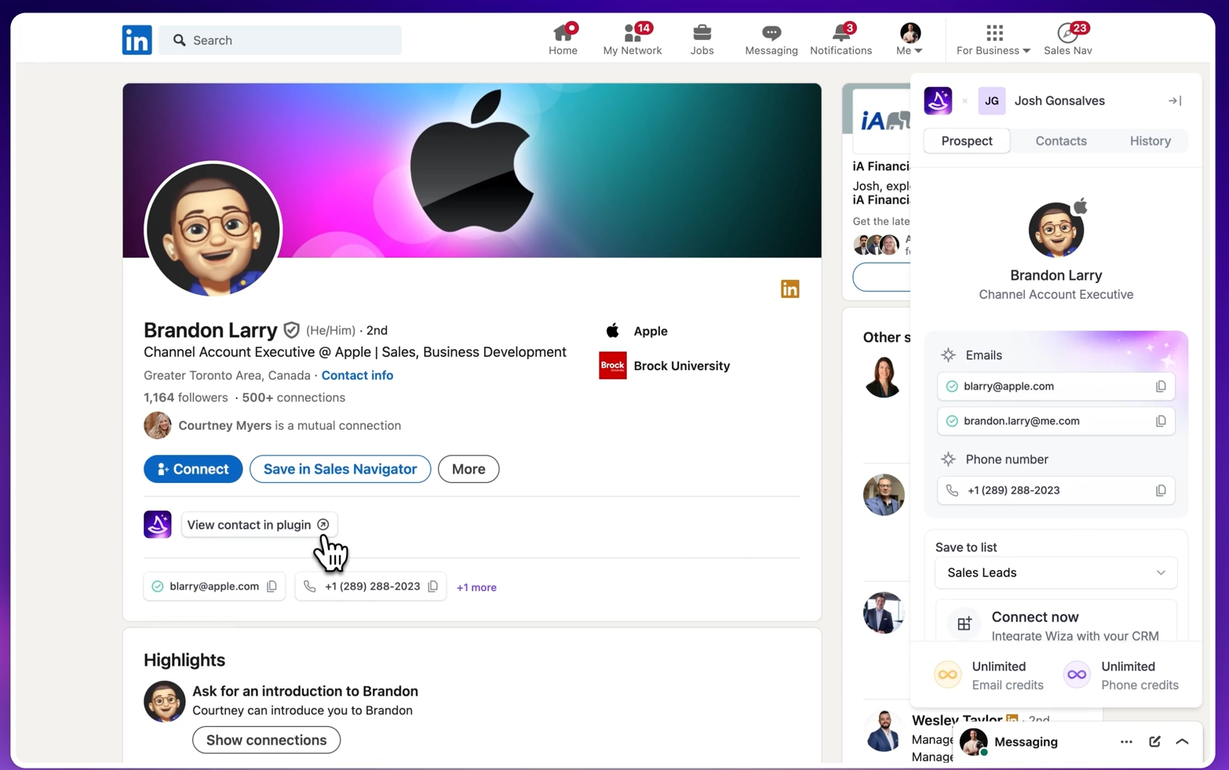Click the +1 (289) 288-2023 chip below profile
Image resolution: width=1229 pixels, height=770 pixels.
[370, 587]
